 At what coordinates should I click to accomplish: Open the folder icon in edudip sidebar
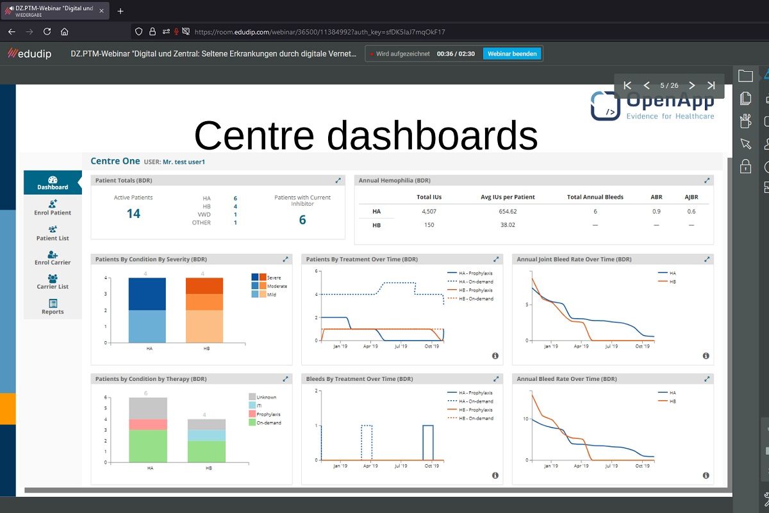(745, 76)
